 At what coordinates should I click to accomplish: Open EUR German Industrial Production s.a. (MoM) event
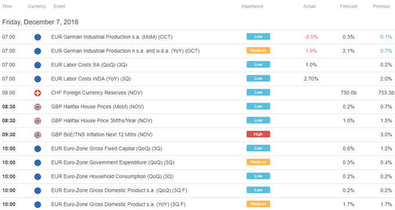coord(112,37)
